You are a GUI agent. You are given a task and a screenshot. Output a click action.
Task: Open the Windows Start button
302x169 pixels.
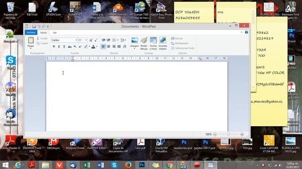pos(5,165)
